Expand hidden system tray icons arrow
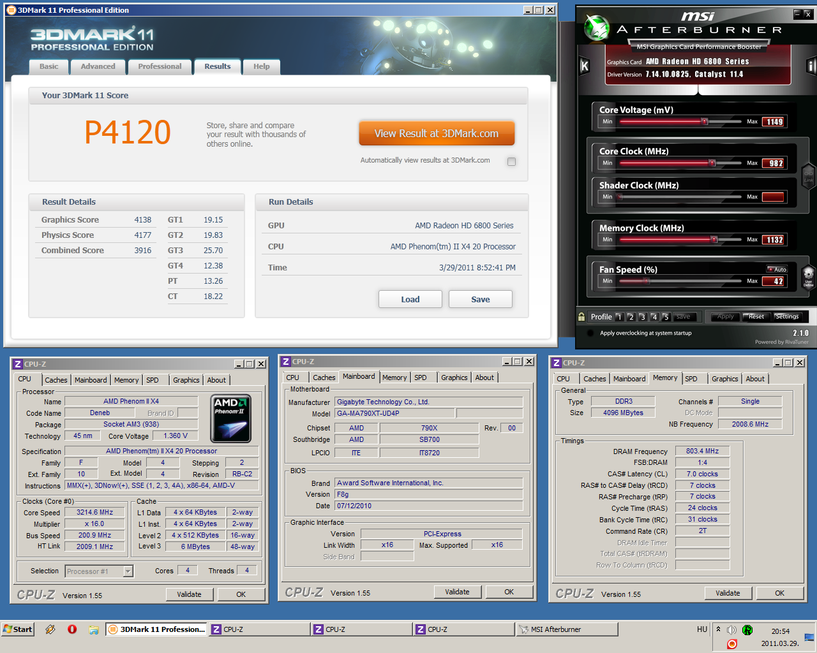Viewport: 817px width, 653px height. pos(719,629)
